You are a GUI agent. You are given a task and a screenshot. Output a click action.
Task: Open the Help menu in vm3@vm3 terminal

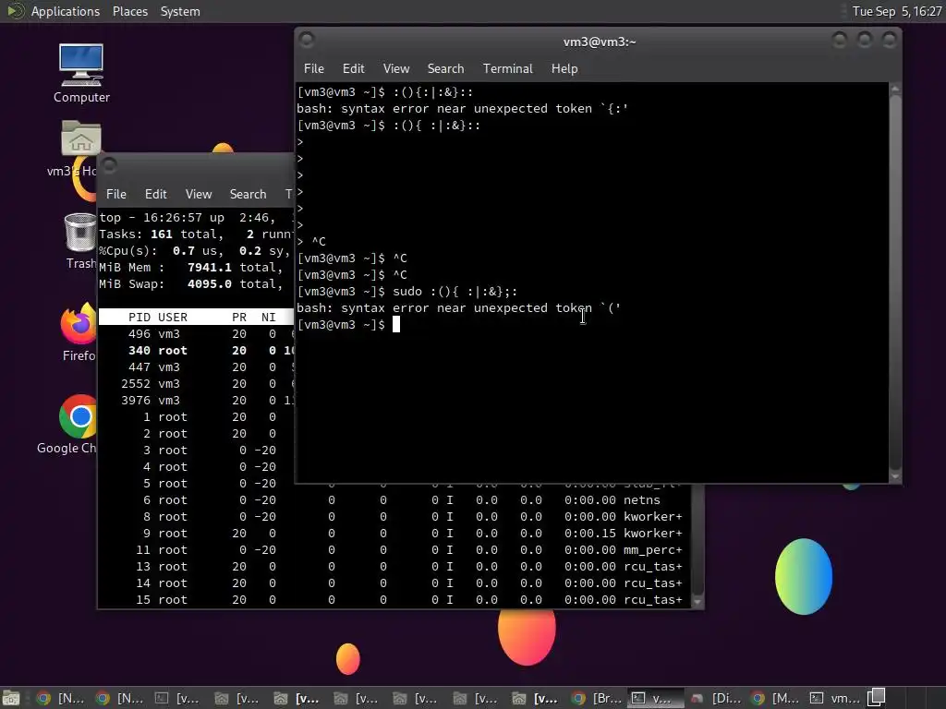click(x=564, y=68)
